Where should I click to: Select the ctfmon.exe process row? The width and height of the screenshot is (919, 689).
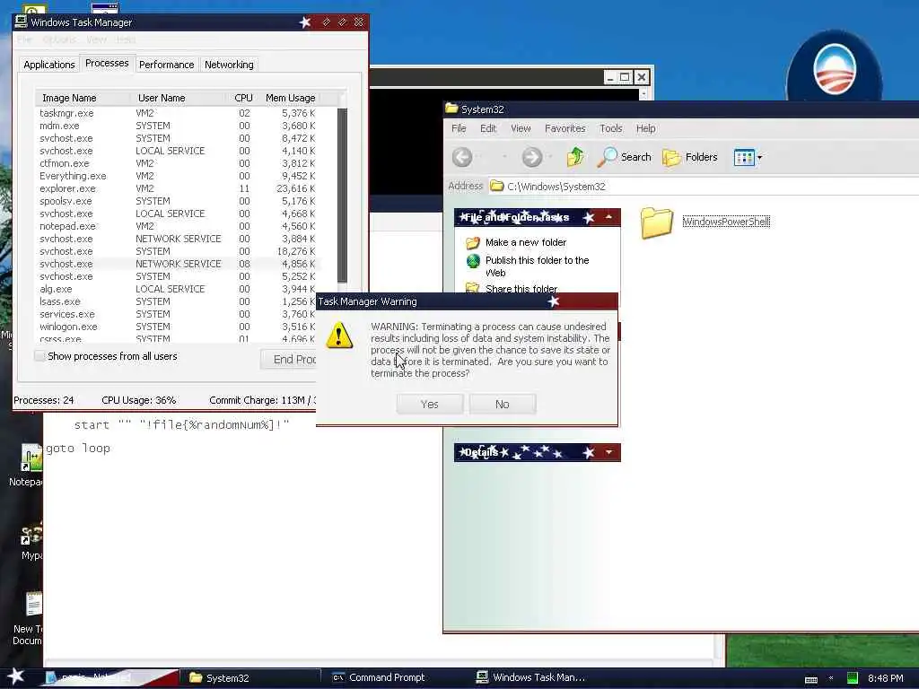click(x=178, y=163)
